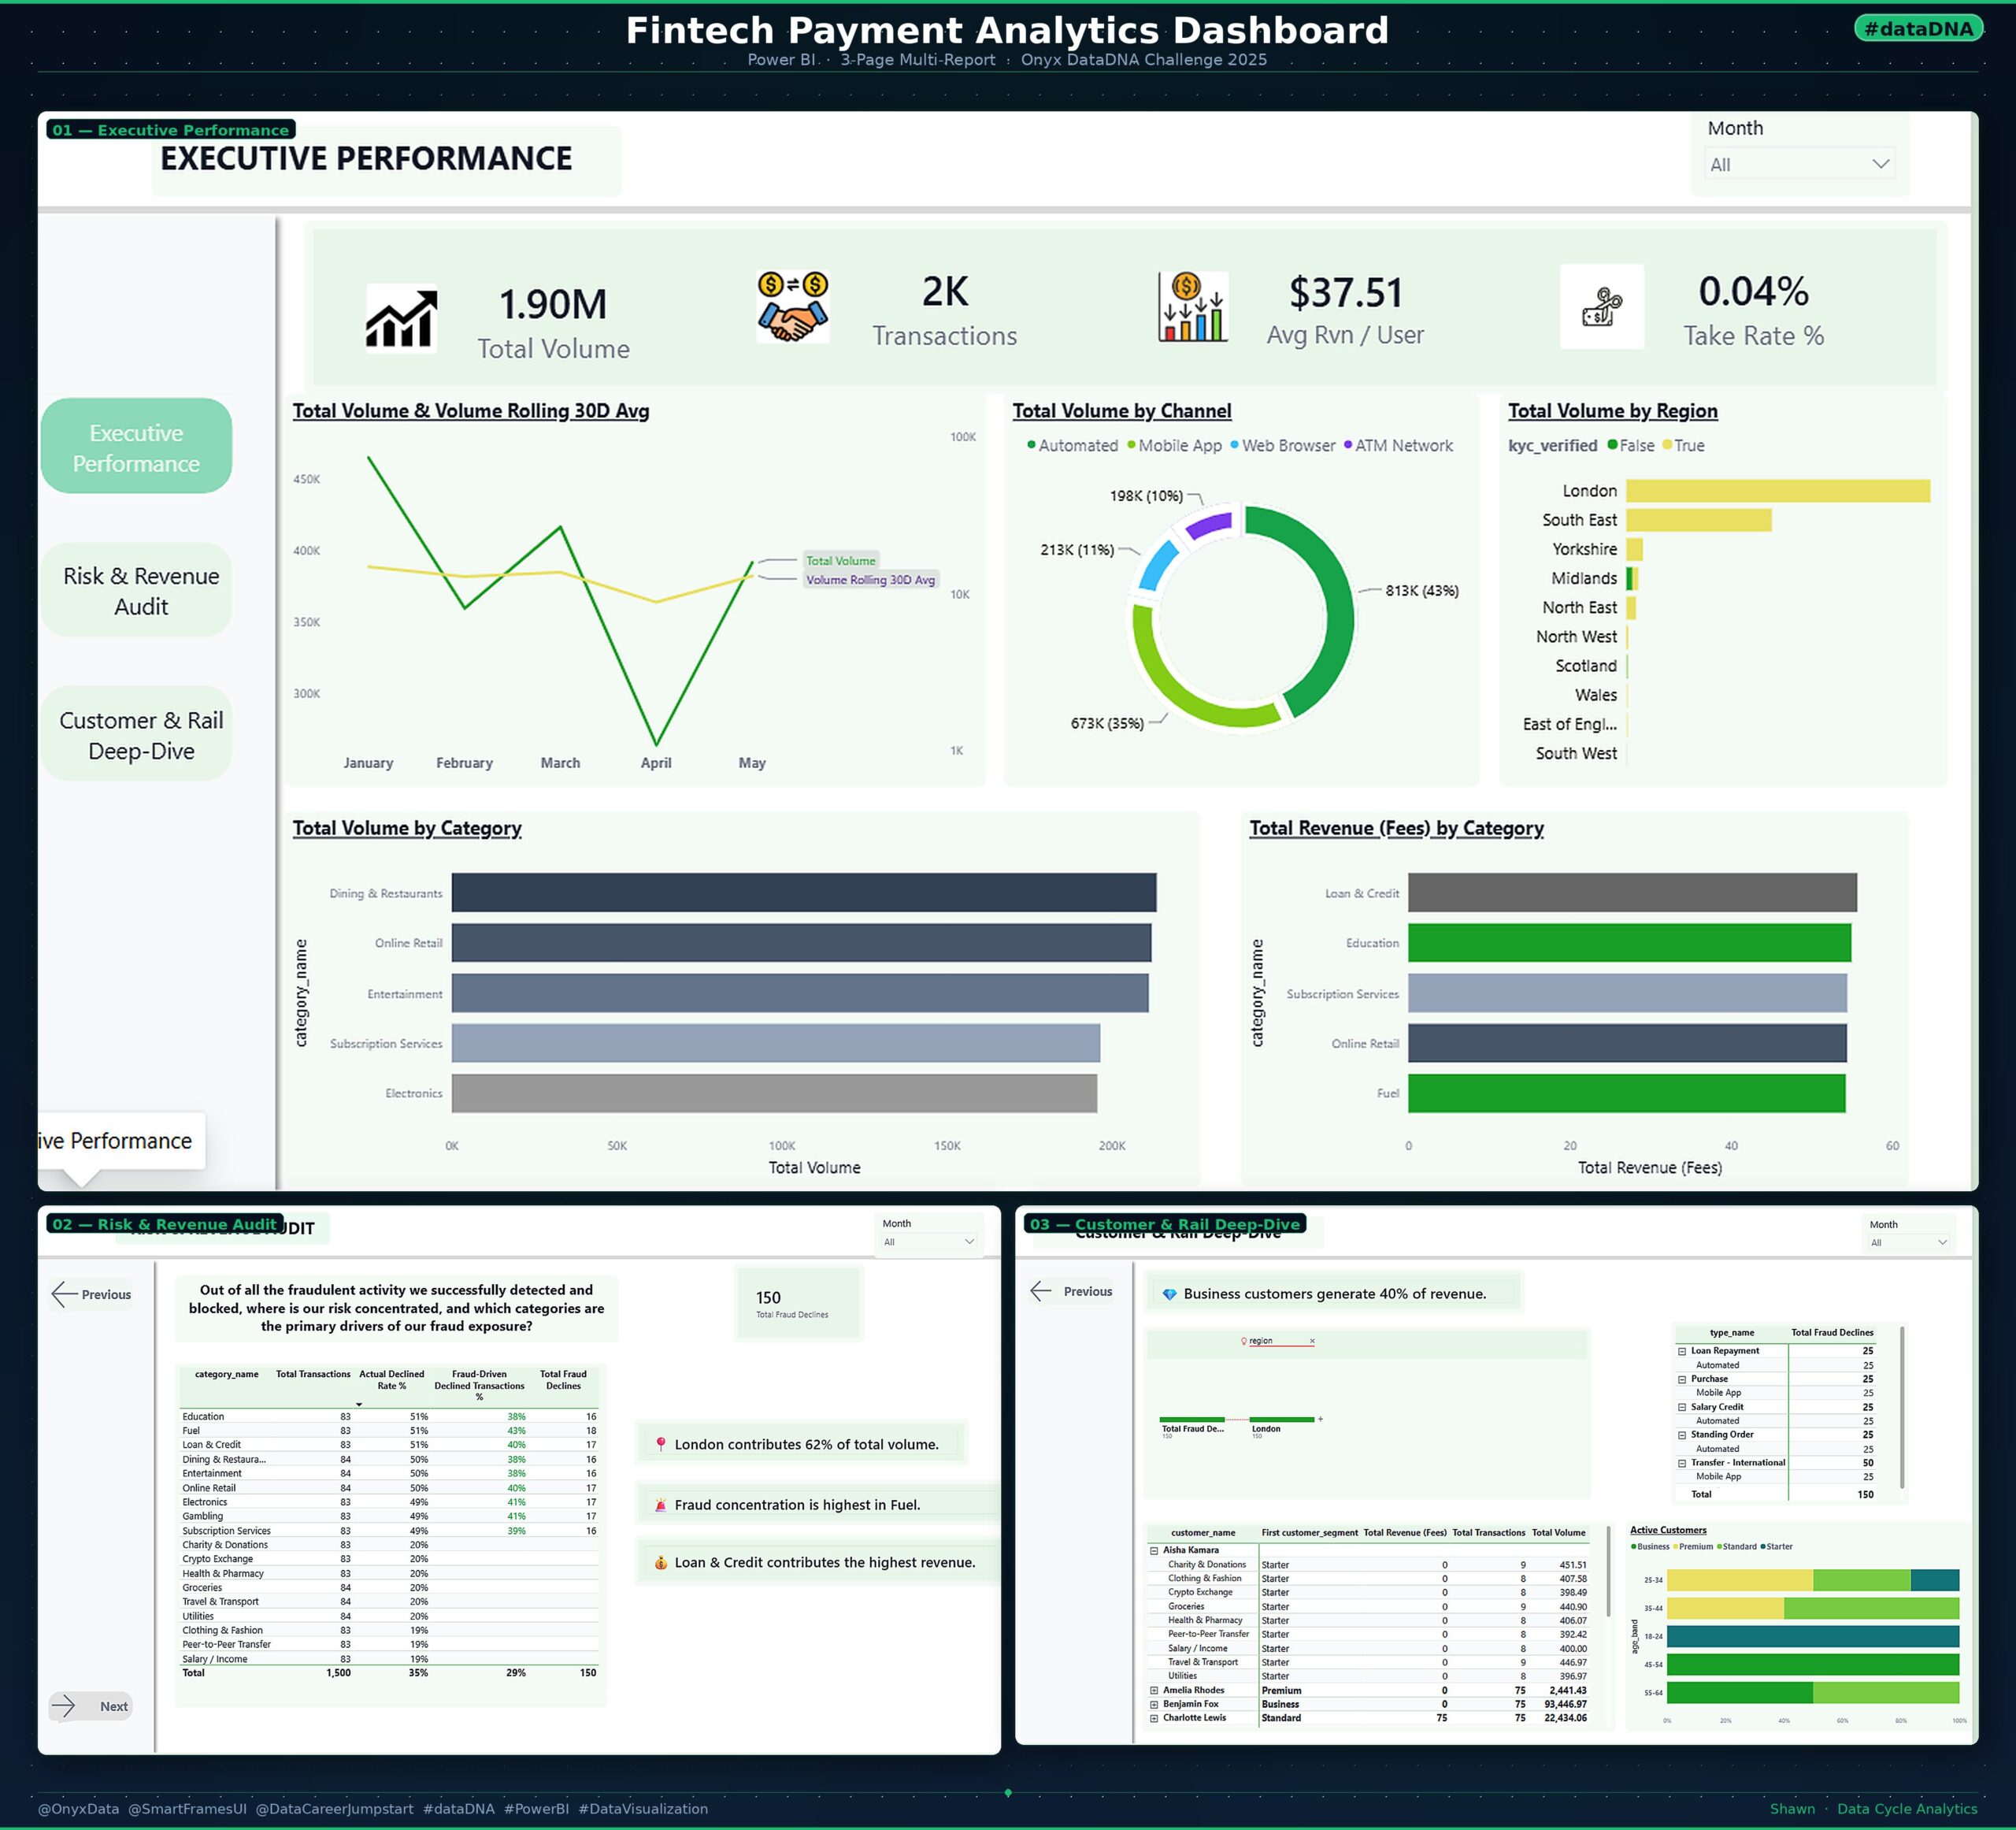Collapse the Purchase type row
2016x1830 pixels.
pyautogui.click(x=1682, y=1379)
